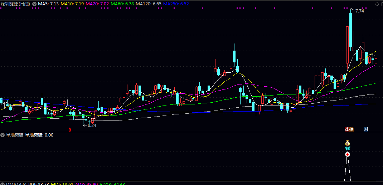The image size is (383, 185).
Task: Expand the 旱地突破 indicator dropdown arrow
Action: tap(3, 135)
